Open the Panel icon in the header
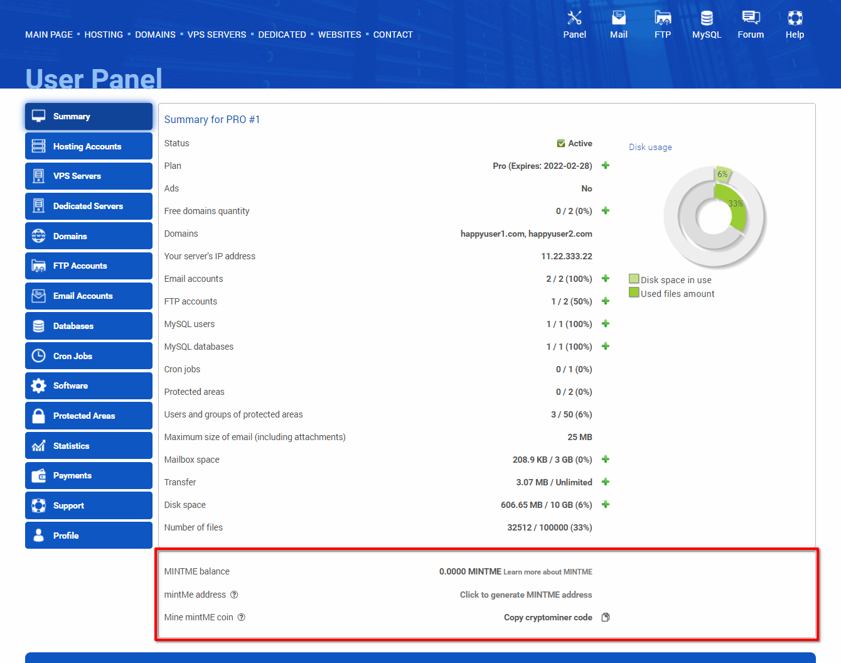The height and width of the screenshot is (663, 841). [x=574, y=18]
